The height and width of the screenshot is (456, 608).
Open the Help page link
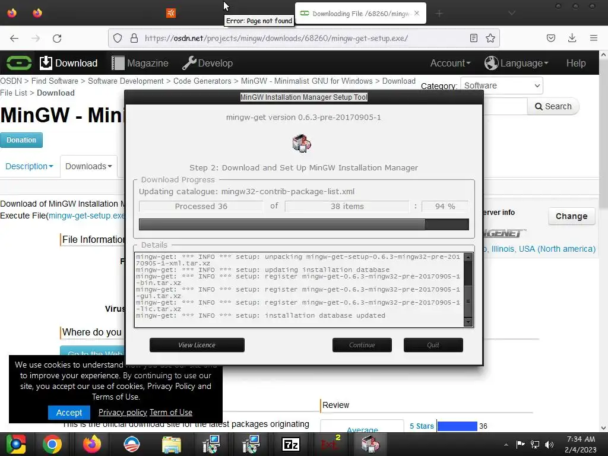576,63
